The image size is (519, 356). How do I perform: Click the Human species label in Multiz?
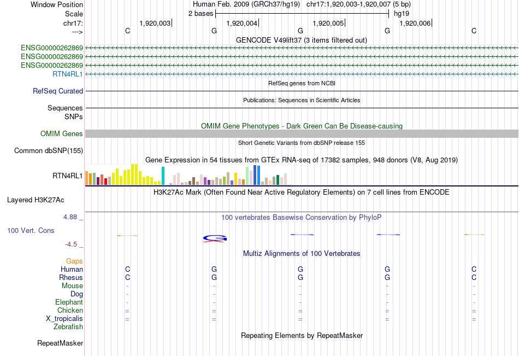pos(72,269)
